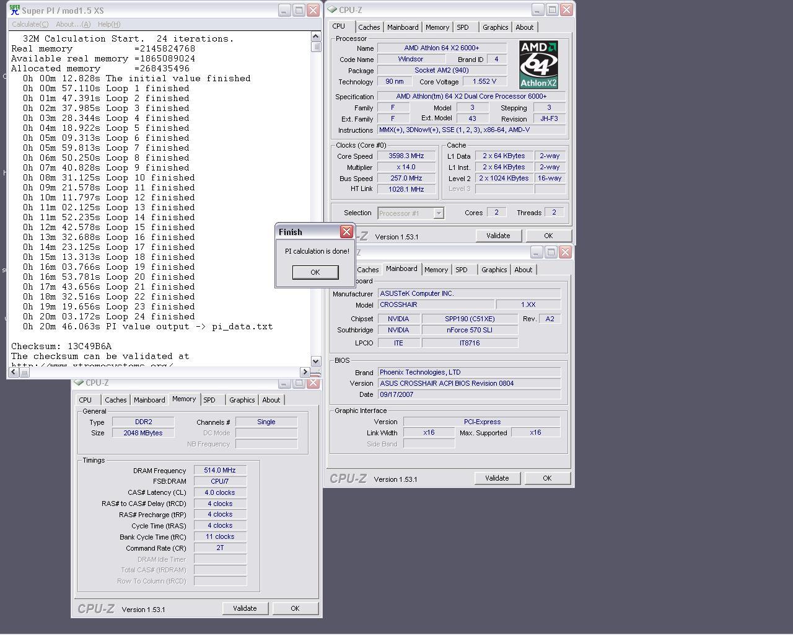Click the Multiplier x 14.0 value
Image resolution: width=793 pixels, height=635 pixels.
406,167
